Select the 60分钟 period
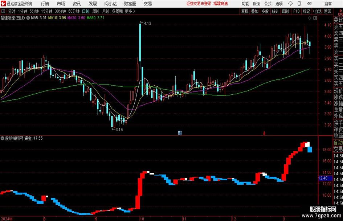 click(74, 11)
